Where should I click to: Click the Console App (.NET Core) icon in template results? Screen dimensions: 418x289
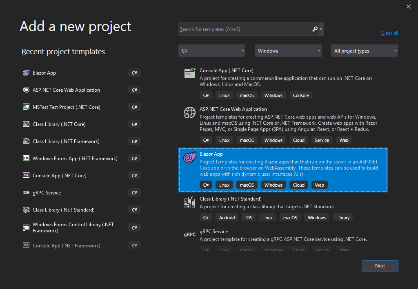(x=190, y=73)
